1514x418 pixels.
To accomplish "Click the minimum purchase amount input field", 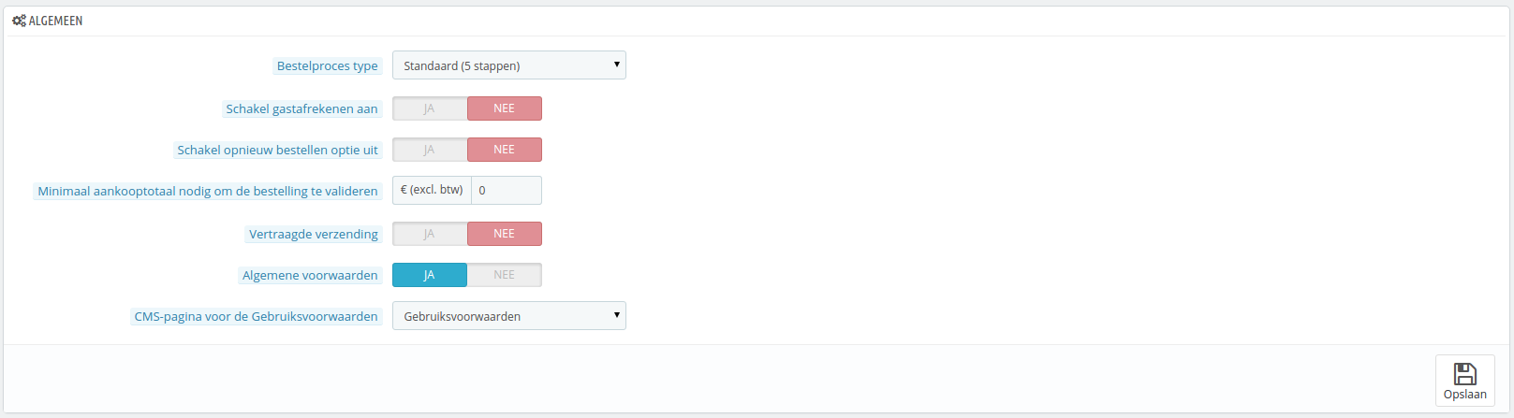I will tap(507, 190).
